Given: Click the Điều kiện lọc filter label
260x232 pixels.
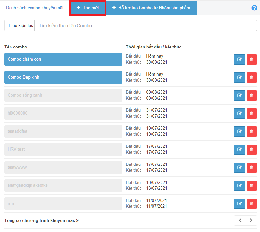Looking at the screenshot, I should pyautogui.click(x=20, y=26).
